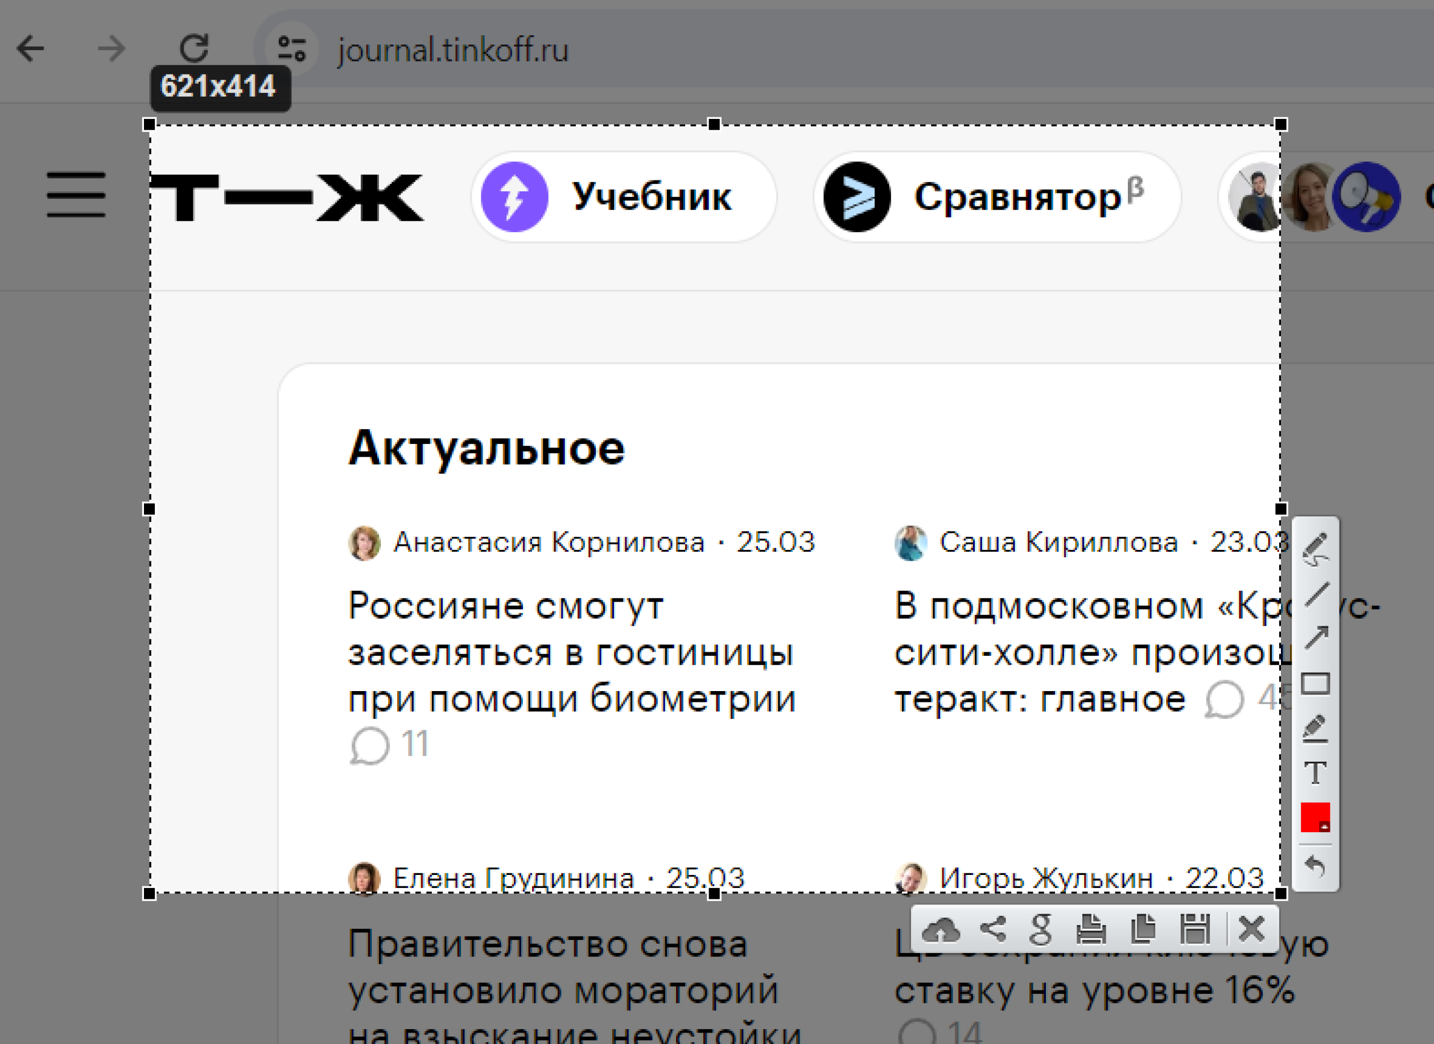Copy screenshot to clipboard
The image size is (1434, 1044).
[1143, 929]
